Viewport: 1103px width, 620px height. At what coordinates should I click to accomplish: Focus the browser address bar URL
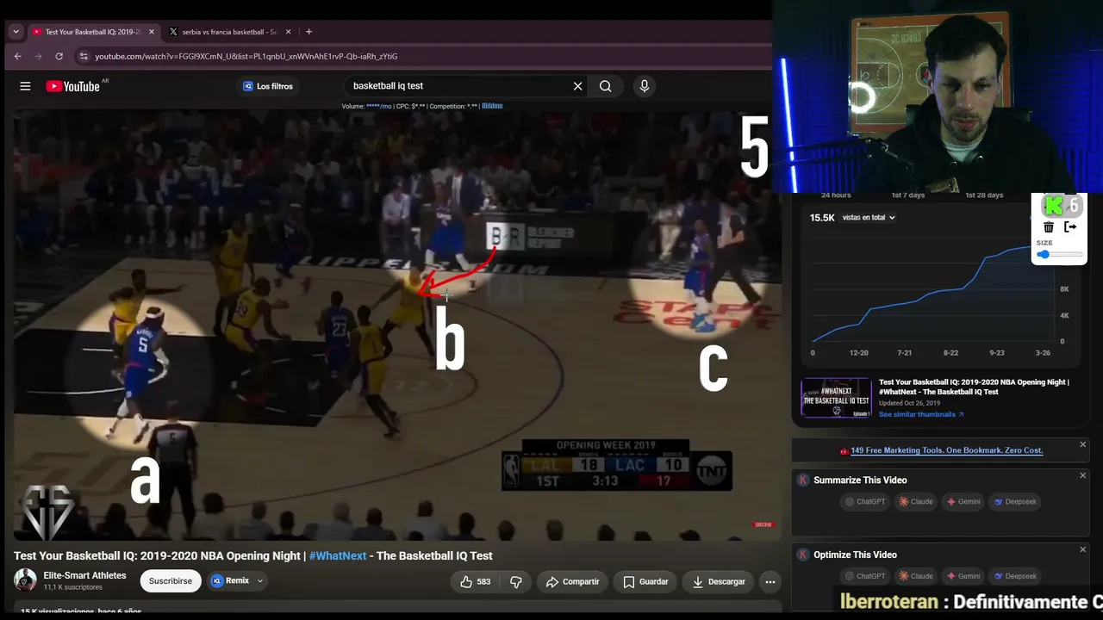click(x=246, y=56)
